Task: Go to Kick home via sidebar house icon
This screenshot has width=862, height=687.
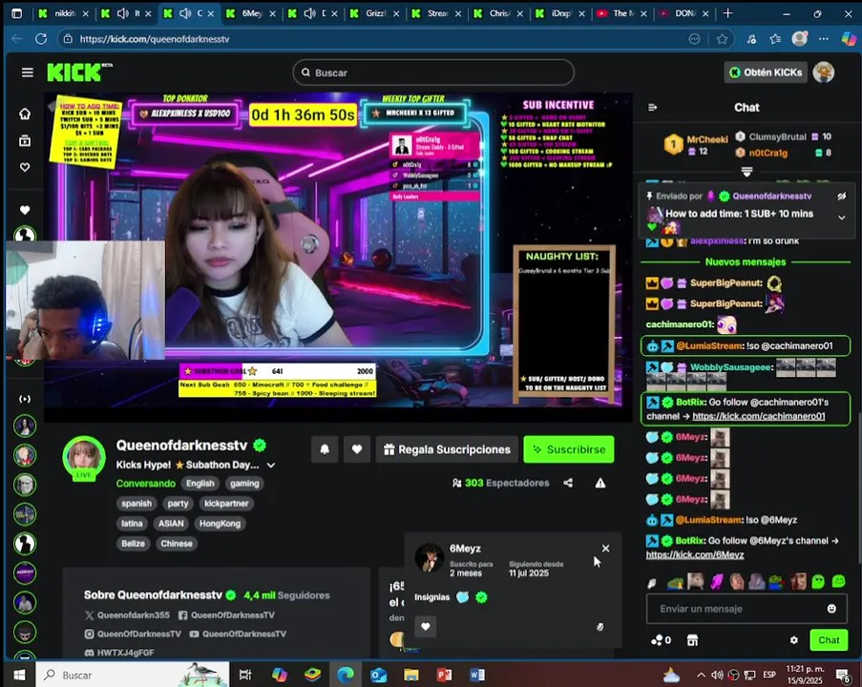Action: (x=25, y=114)
